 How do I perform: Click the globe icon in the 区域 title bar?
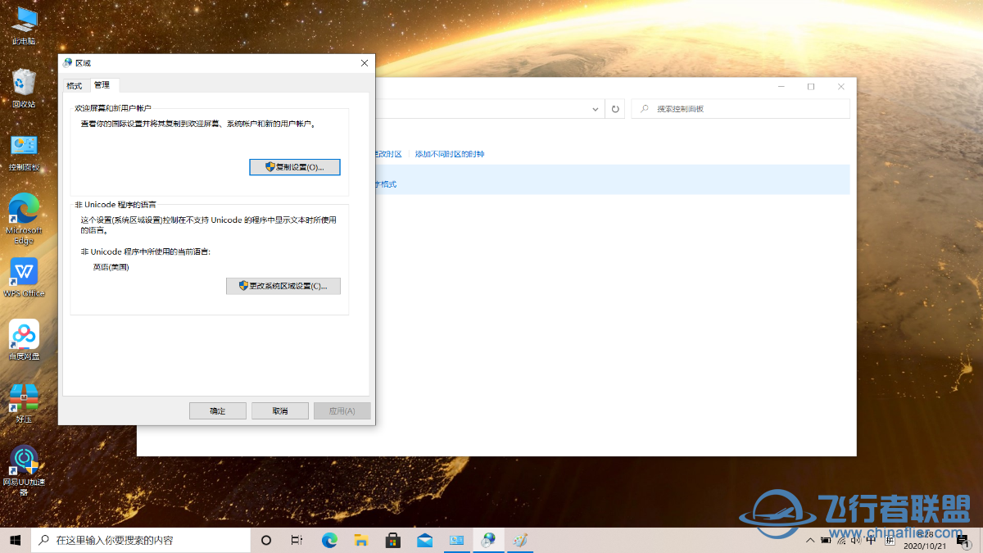[x=67, y=63]
